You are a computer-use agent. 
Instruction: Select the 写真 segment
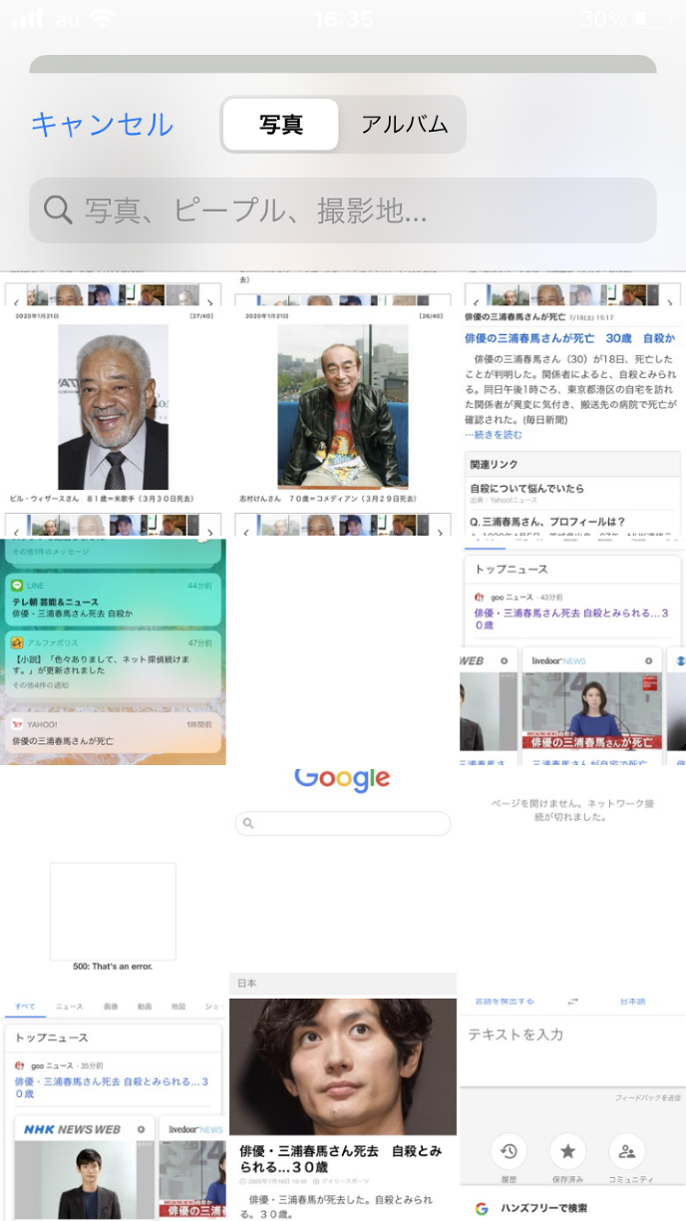click(x=281, y=125)
